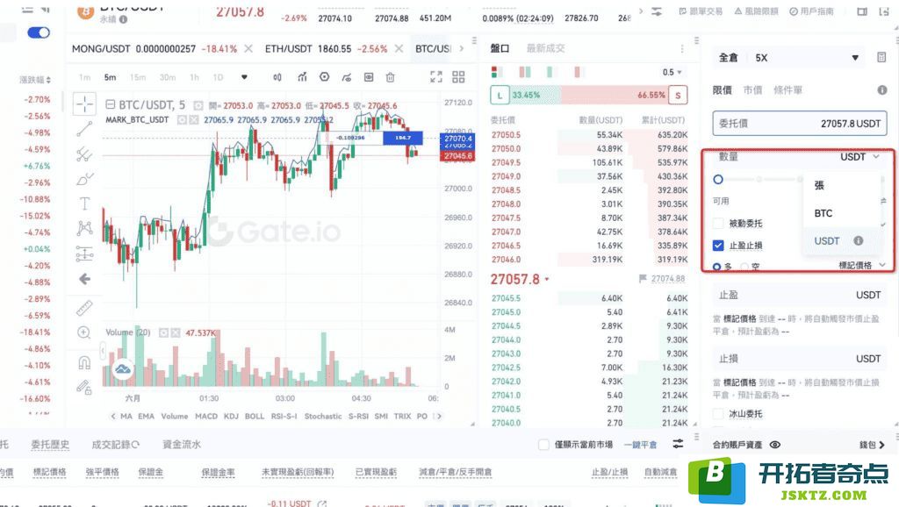
Task: Switch to the 最新成交 tab
Action: (x=546, y=49)
